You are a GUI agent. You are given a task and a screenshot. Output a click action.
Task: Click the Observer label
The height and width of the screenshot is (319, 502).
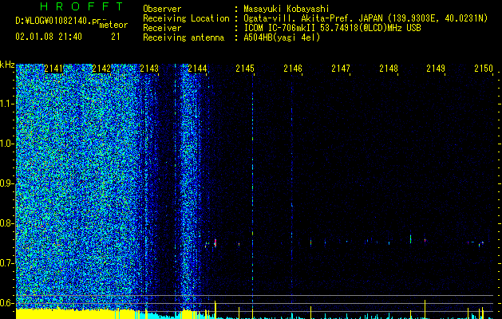(162, 9)
